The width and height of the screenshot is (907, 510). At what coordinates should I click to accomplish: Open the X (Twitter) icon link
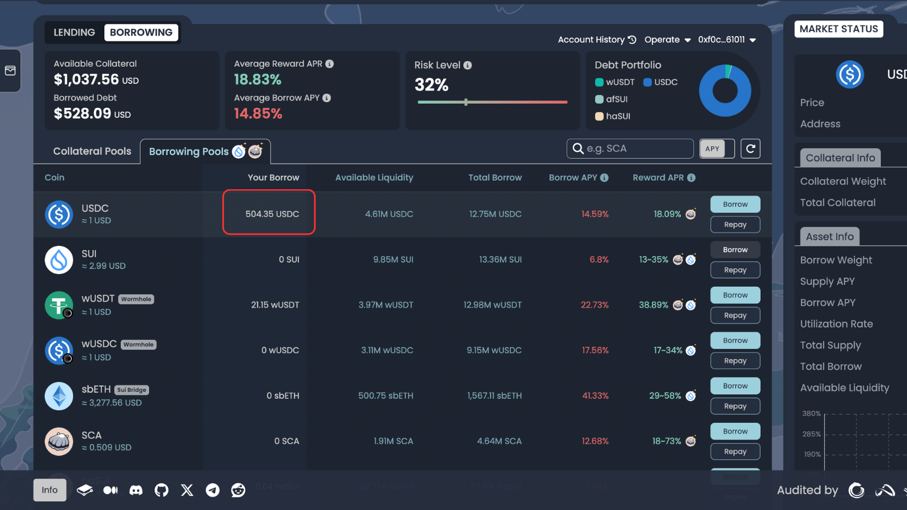[187, 490]
